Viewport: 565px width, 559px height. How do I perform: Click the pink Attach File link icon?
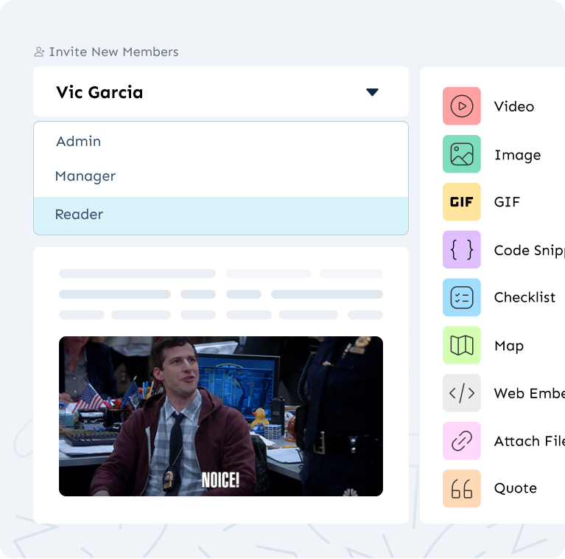pyautogui.click(x=461, y=441)
